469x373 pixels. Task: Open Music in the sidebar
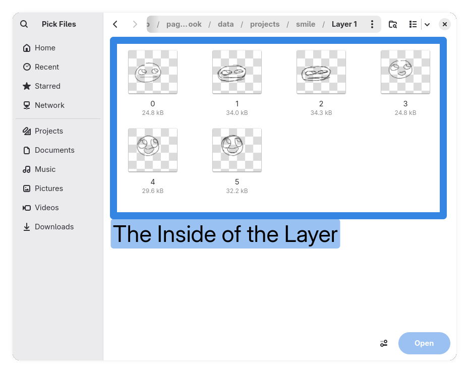click(58, 169)
